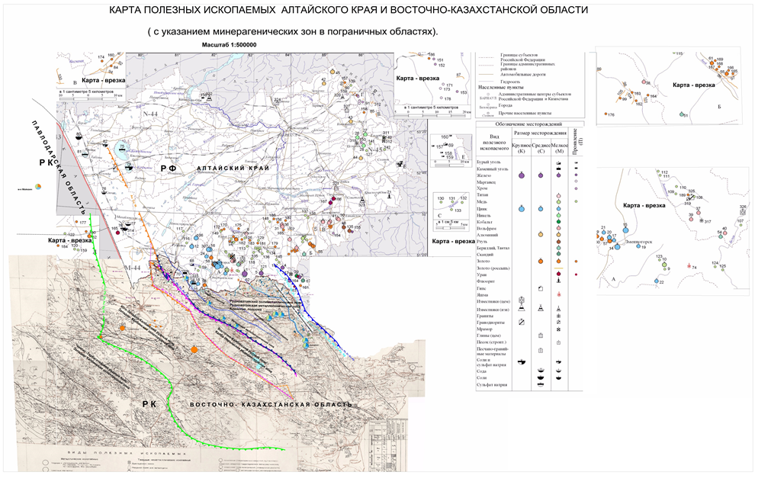
Task: Click deposit marker 51 in inset Б
Action: click(x=682, y=114)
